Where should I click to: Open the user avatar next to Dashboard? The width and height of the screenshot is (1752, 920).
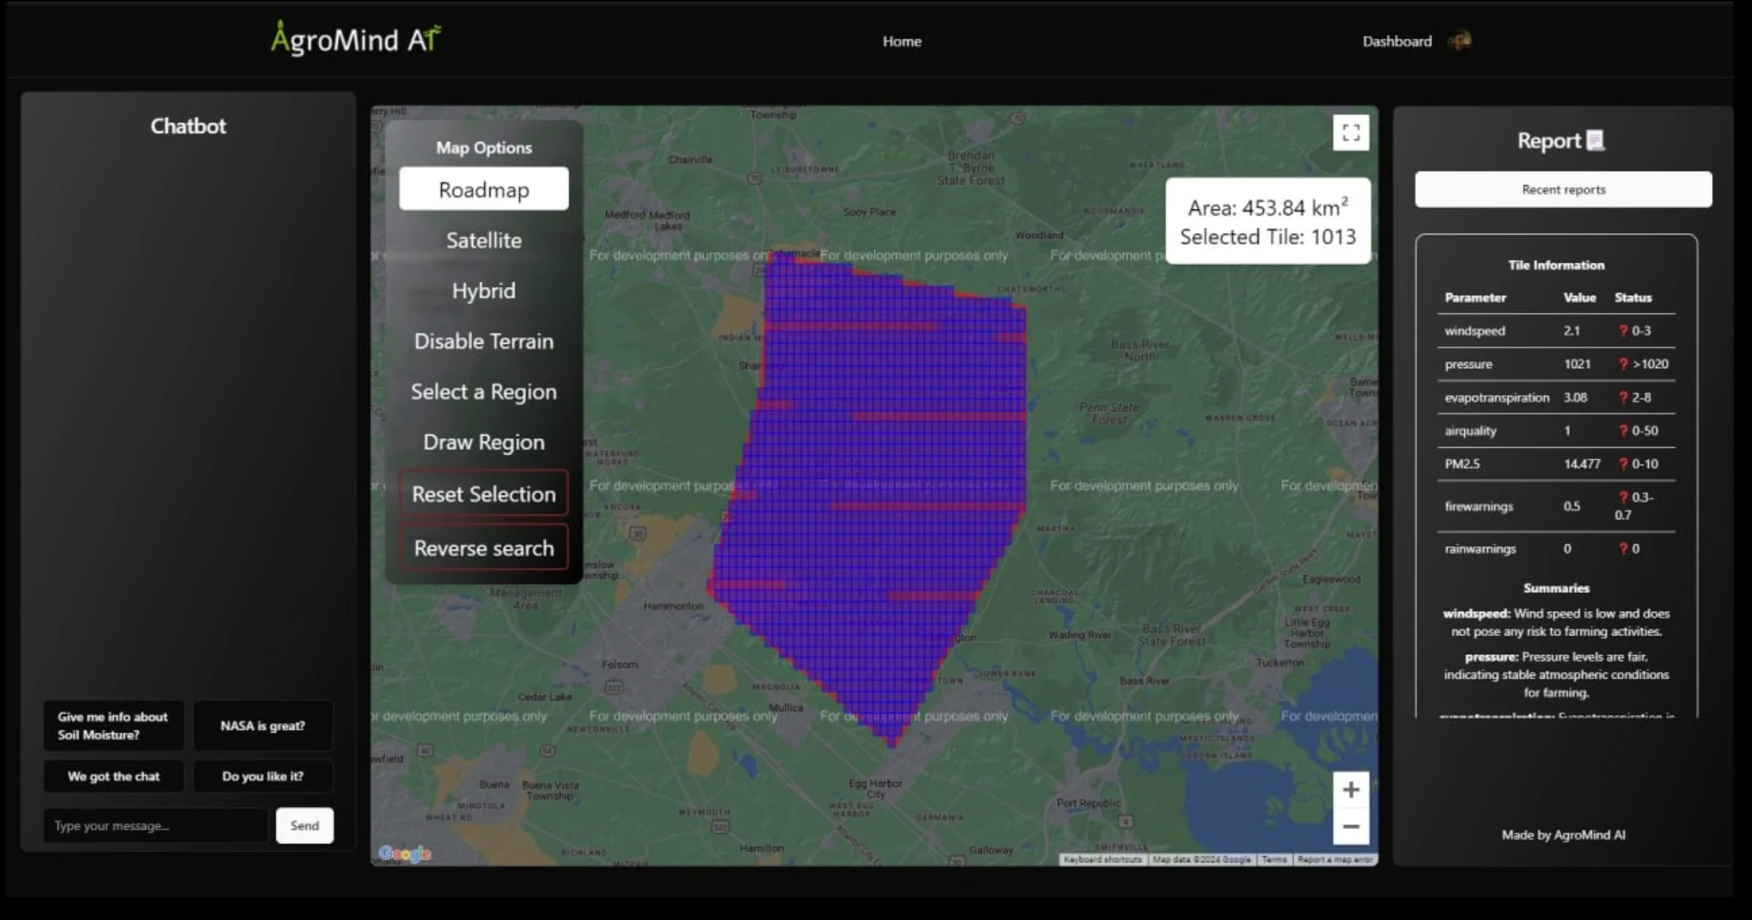pyautogui.click(x=1461, y=41)
